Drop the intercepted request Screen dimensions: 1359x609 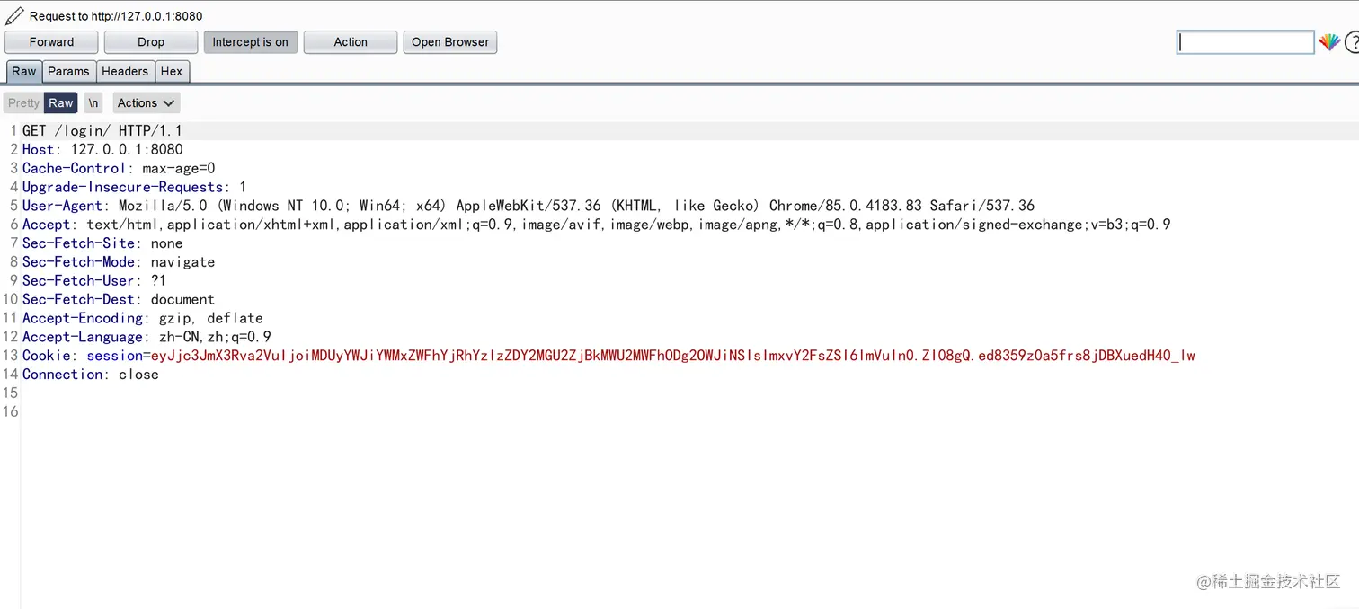[x=151, y=42]
